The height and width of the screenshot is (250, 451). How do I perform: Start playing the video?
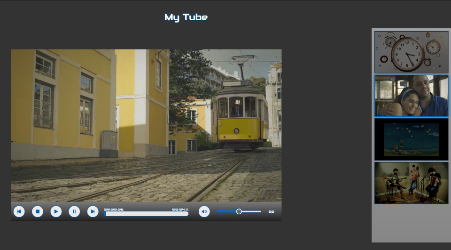pyautogui.click(x=56, y=211)
